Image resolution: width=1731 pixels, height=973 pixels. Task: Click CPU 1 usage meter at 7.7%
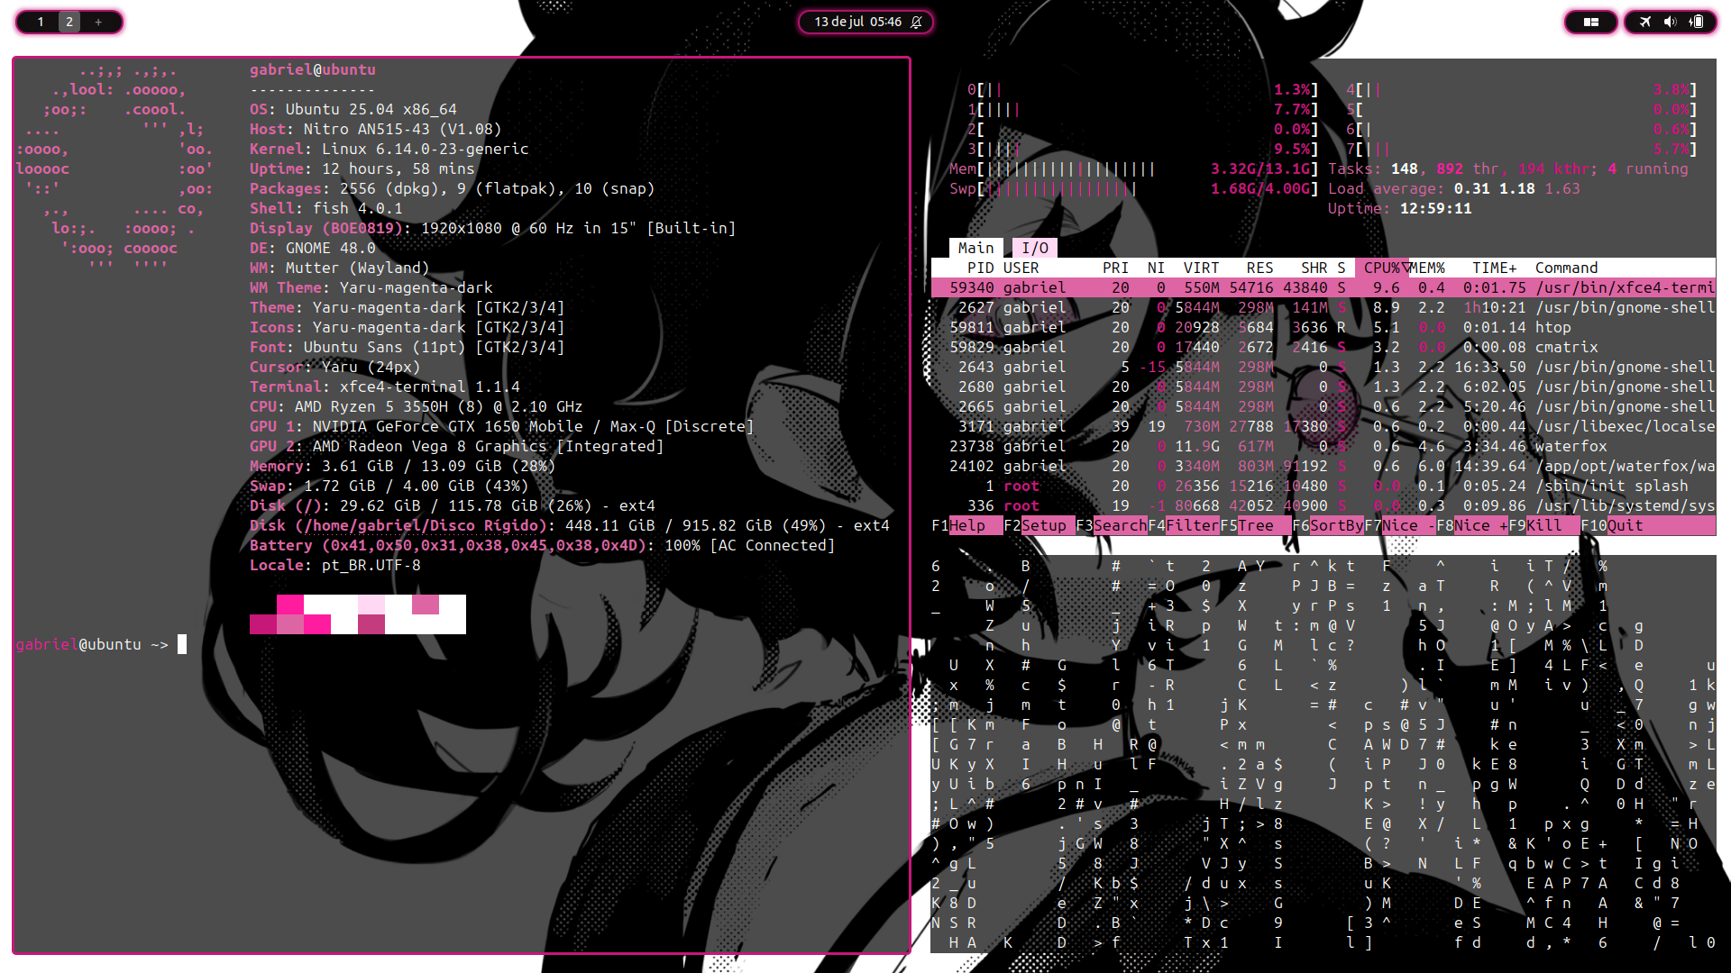tap(1142, 109)
